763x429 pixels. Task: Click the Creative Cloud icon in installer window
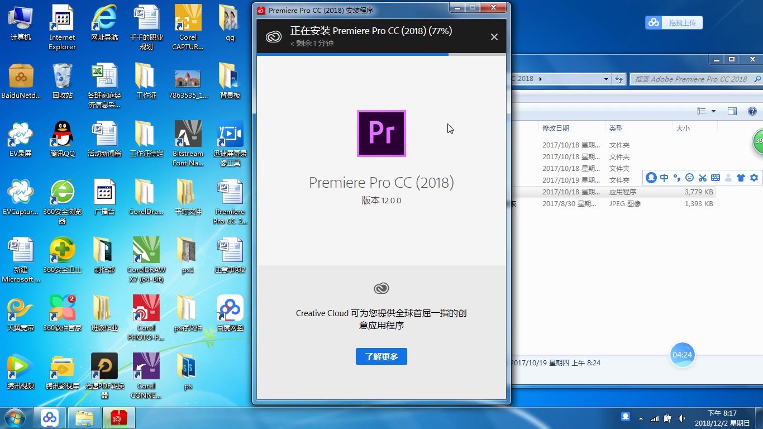coord(381,288)
